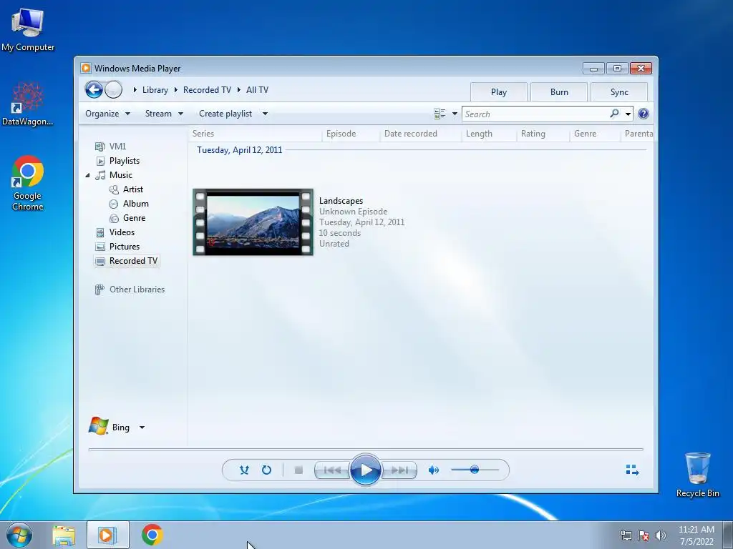Click the Bing online store button
The height and width of the screenshot is (549, 733).
(x=110, y=427)
